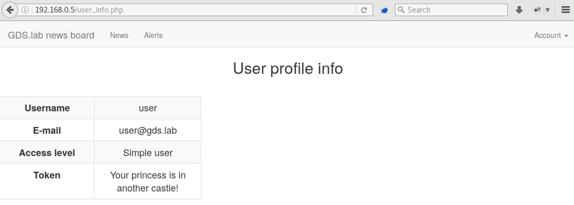Open the site information icon
The height and width of the screenshot is (205, 574).
coord(25,10)
